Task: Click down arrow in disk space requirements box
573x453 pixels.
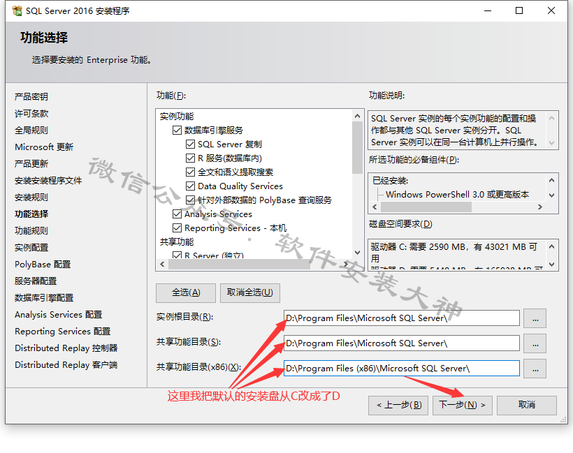Action: pos(552,265)
